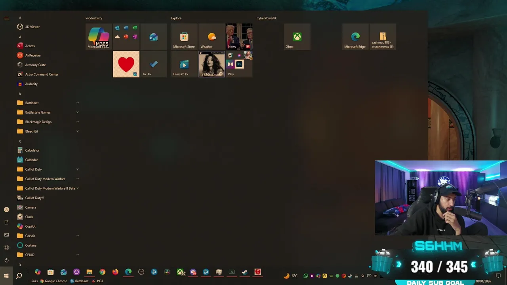Open the Films & TV tile
The height and width of the screenshot is (285, 507).
tap(184, 64)
